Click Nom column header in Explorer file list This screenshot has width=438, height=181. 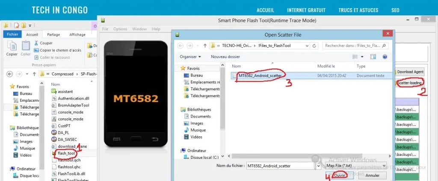coord(55,84)
